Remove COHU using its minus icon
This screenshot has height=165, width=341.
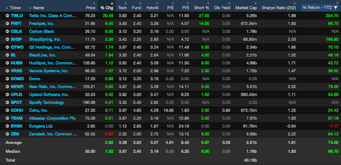click(8, 110)
